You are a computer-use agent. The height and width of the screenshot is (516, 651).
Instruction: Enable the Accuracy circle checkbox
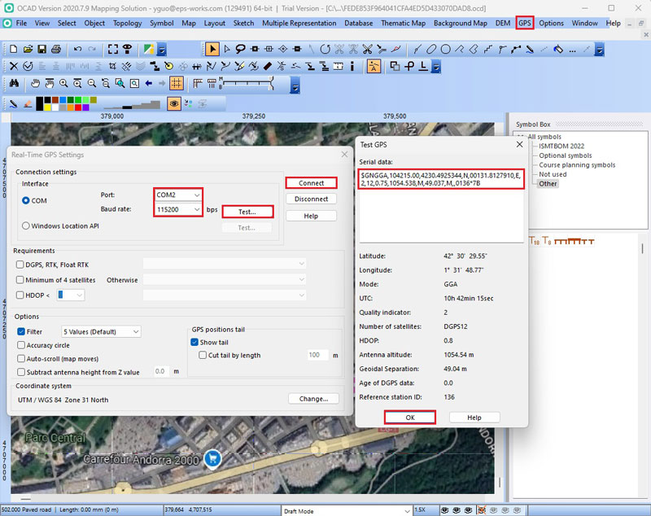[22, 345]
